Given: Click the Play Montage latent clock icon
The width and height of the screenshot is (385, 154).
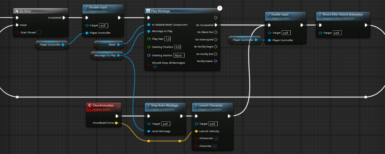Looking at the screenshot, I should click(220, 8).
